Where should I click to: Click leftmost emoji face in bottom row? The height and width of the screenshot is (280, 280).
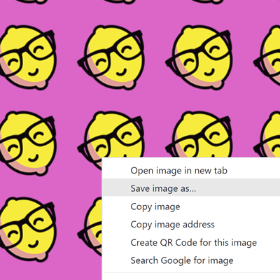click(x=27, y=229)
